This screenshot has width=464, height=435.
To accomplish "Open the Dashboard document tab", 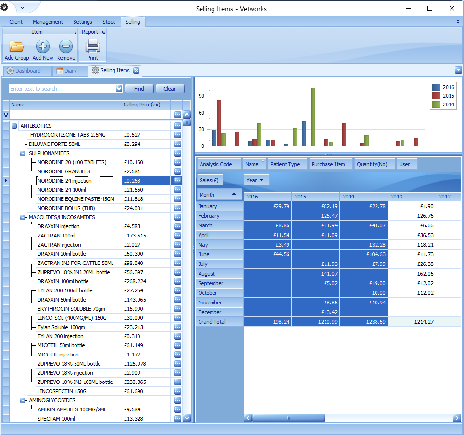I will [27, 71].
